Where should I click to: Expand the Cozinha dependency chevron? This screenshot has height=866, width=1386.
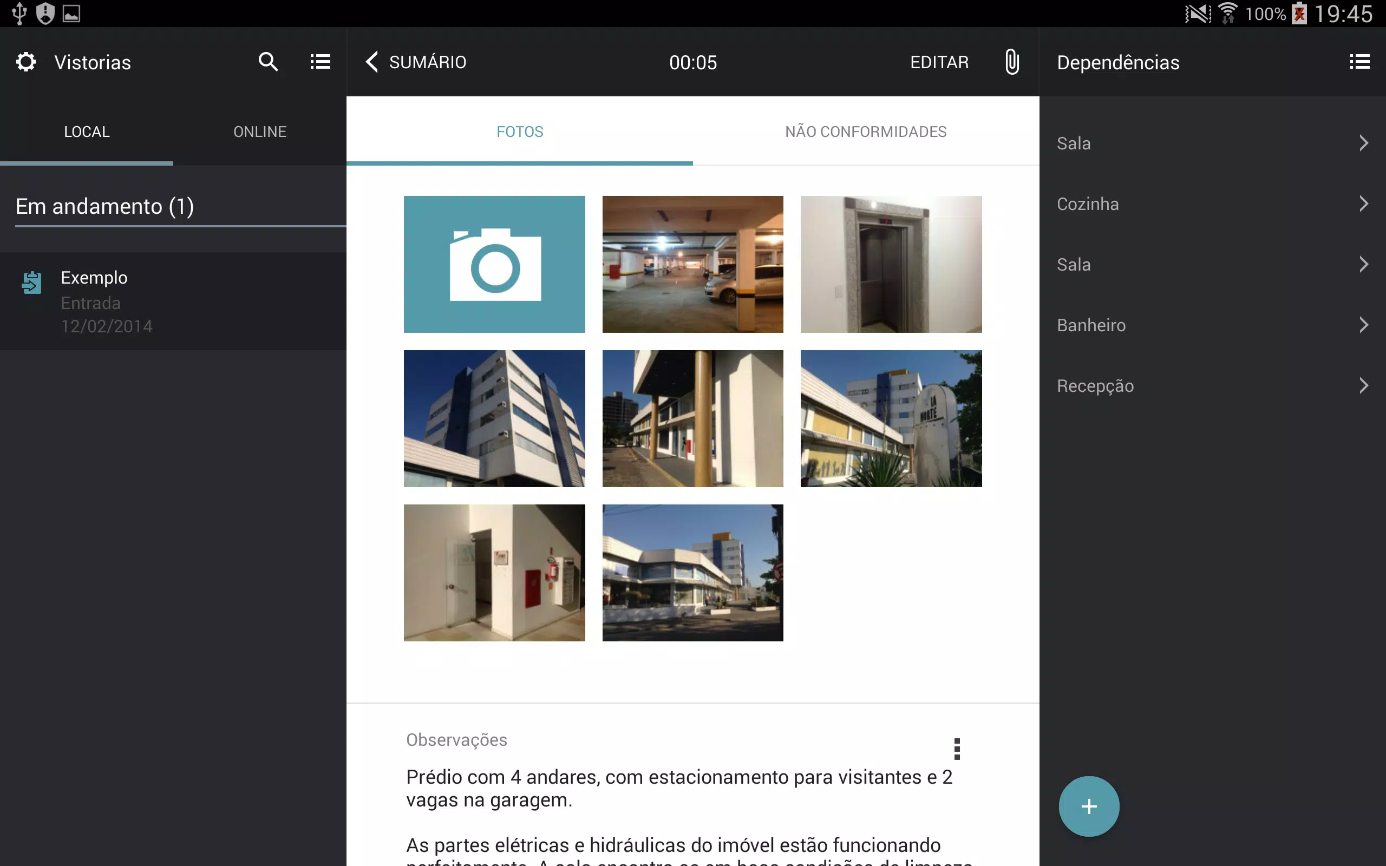1364,204
